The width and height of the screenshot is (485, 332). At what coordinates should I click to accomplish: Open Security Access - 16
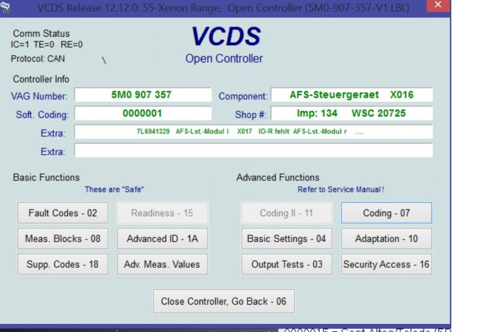[386, 264]
